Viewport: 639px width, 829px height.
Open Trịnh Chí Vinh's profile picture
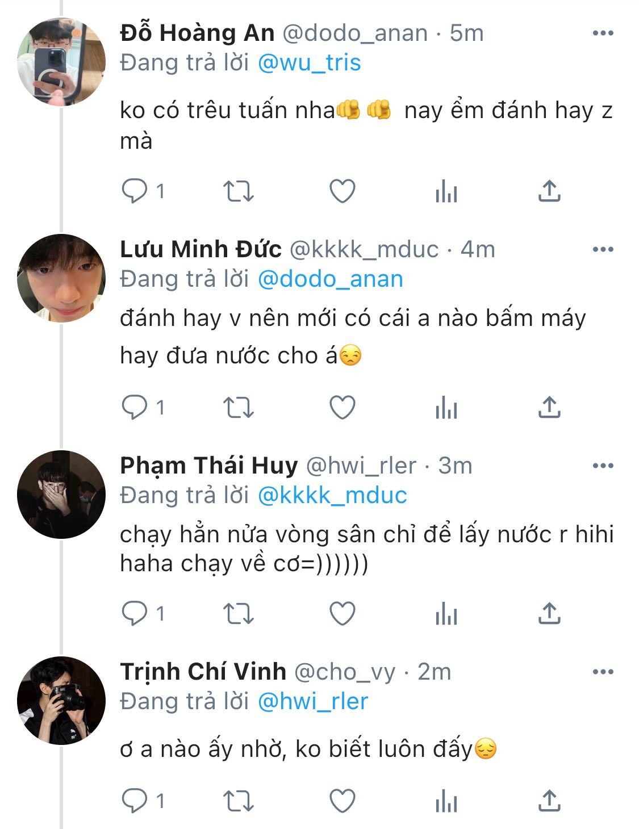pyautogui.click(x=61, y=700)
